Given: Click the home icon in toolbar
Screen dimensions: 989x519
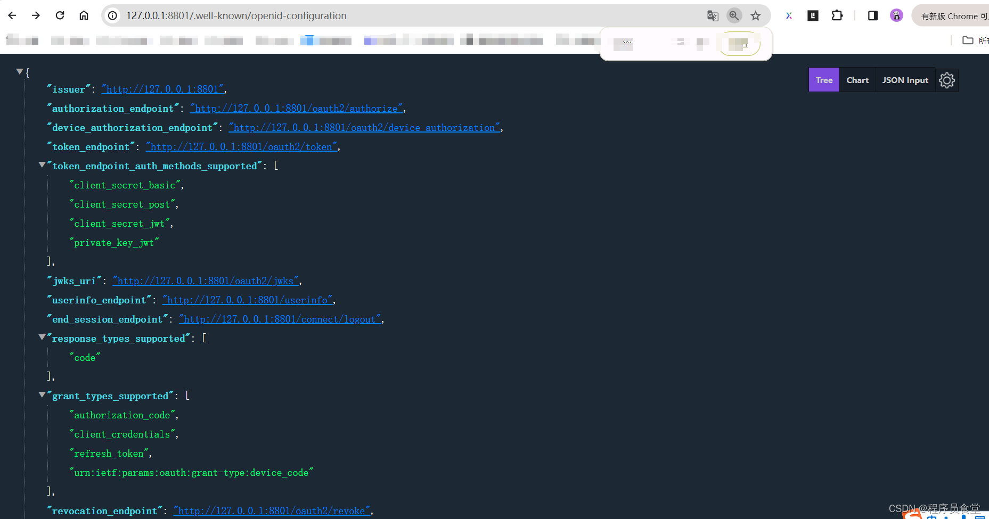Looking at the screenshot, I should (84, 15).
